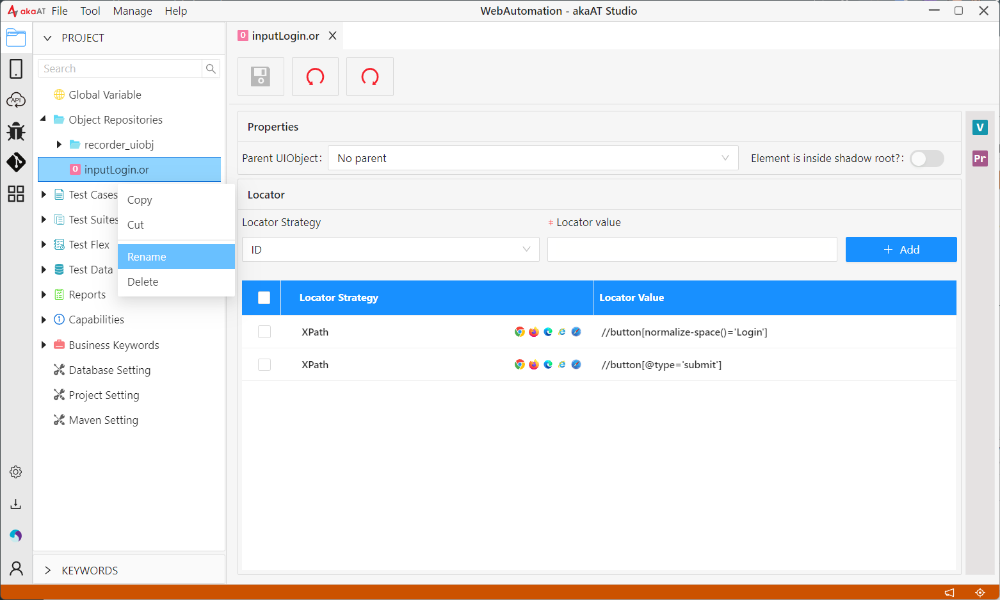Image resolution: width=1000 pixels, height=600 pixels.
Task: Check the //button[@type='submit'] row checkbox
Action: [264, 364]
